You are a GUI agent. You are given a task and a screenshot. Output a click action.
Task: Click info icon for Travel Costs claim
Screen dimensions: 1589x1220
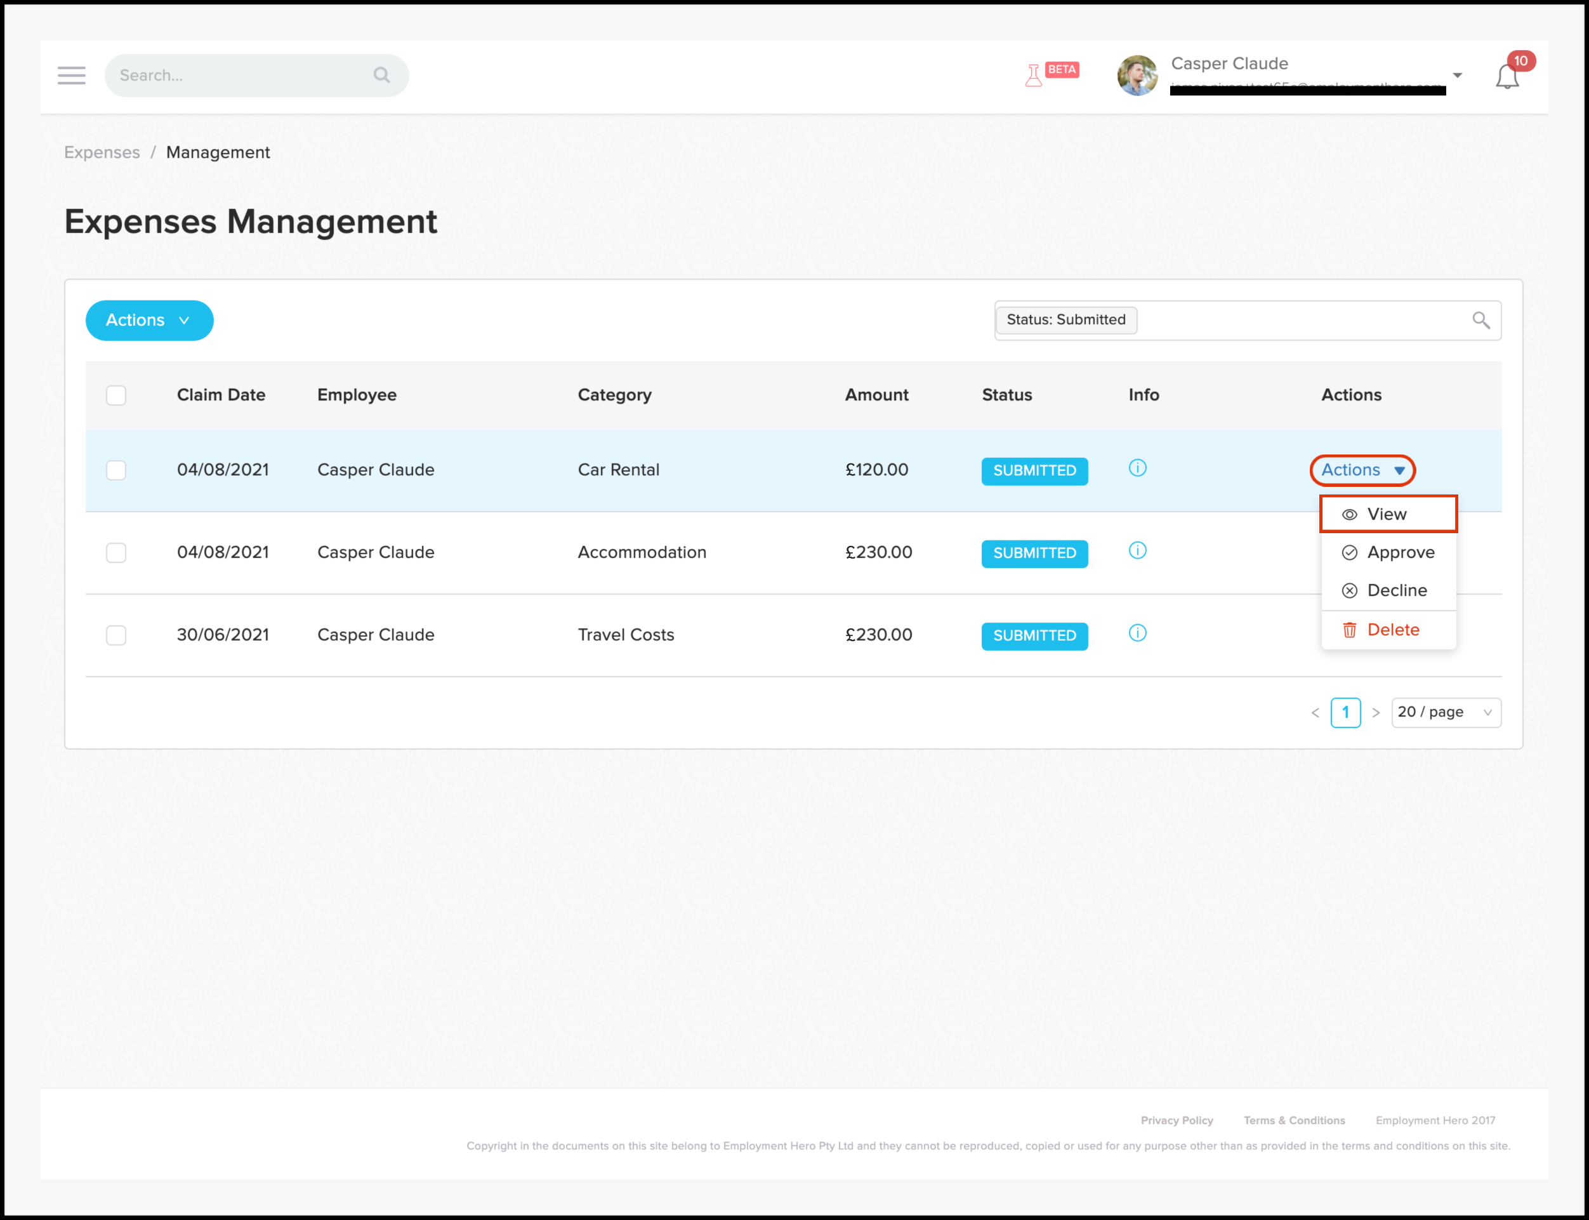click(1137, 633)
